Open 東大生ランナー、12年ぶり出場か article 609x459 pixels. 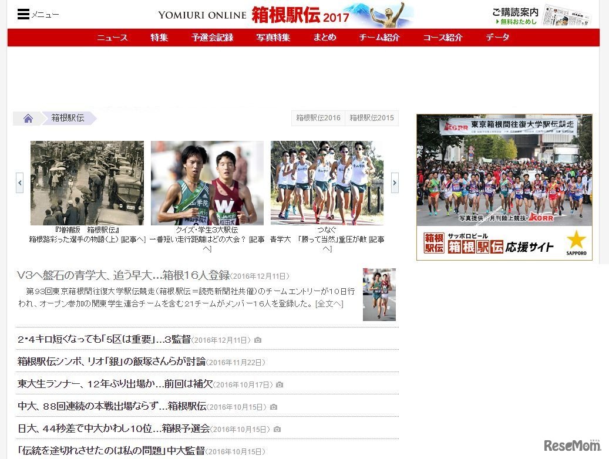click(x=115, y=384)
